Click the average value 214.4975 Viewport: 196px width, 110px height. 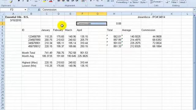click(x=131, y=40)
